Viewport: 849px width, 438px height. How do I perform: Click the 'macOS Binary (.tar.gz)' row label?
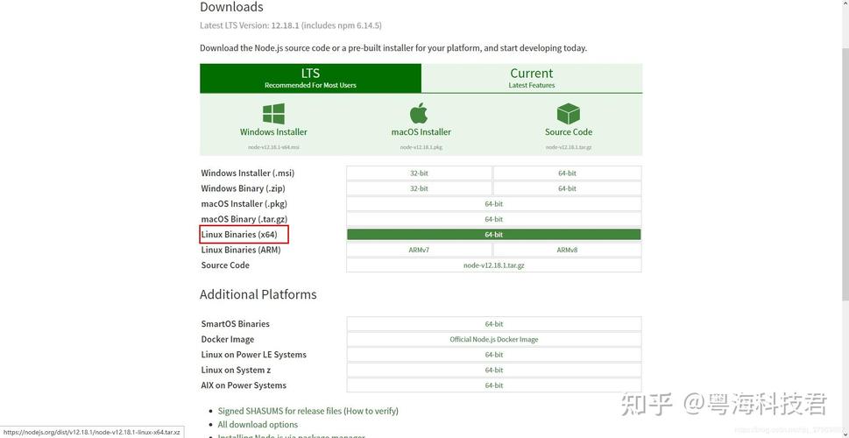[x=244, y=219]
